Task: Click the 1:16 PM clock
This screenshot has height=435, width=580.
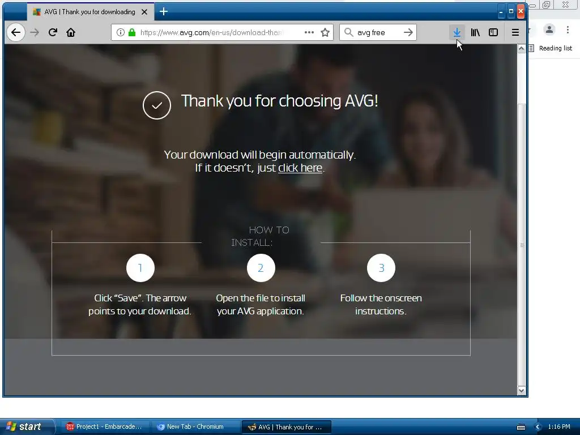Action: point(559,427)
